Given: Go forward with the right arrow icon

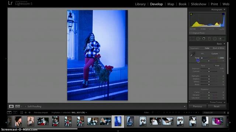Looking at the screenshot, I should pos(29,113).
